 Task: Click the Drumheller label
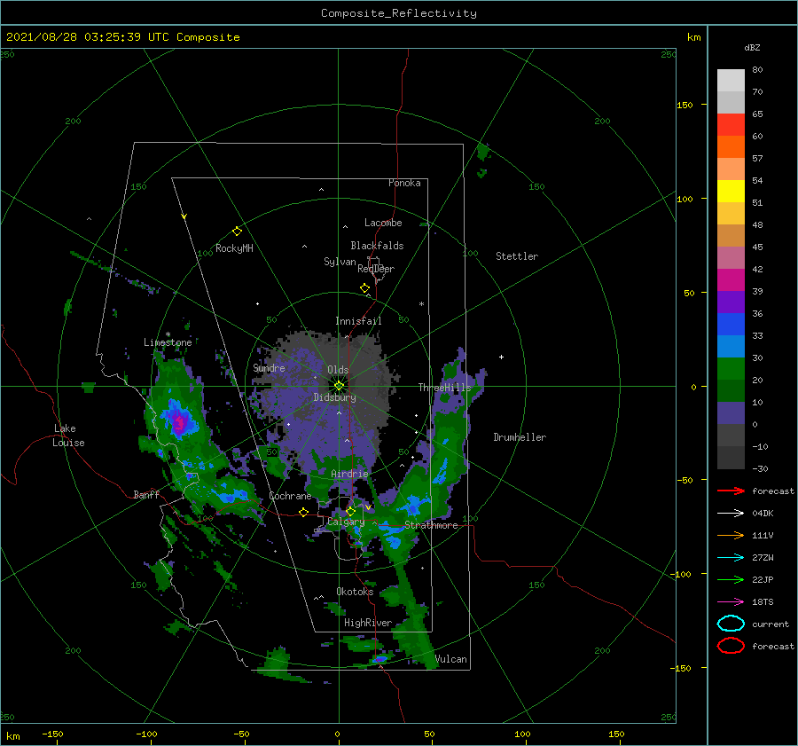pyautogui.click(x=520, y=437)
